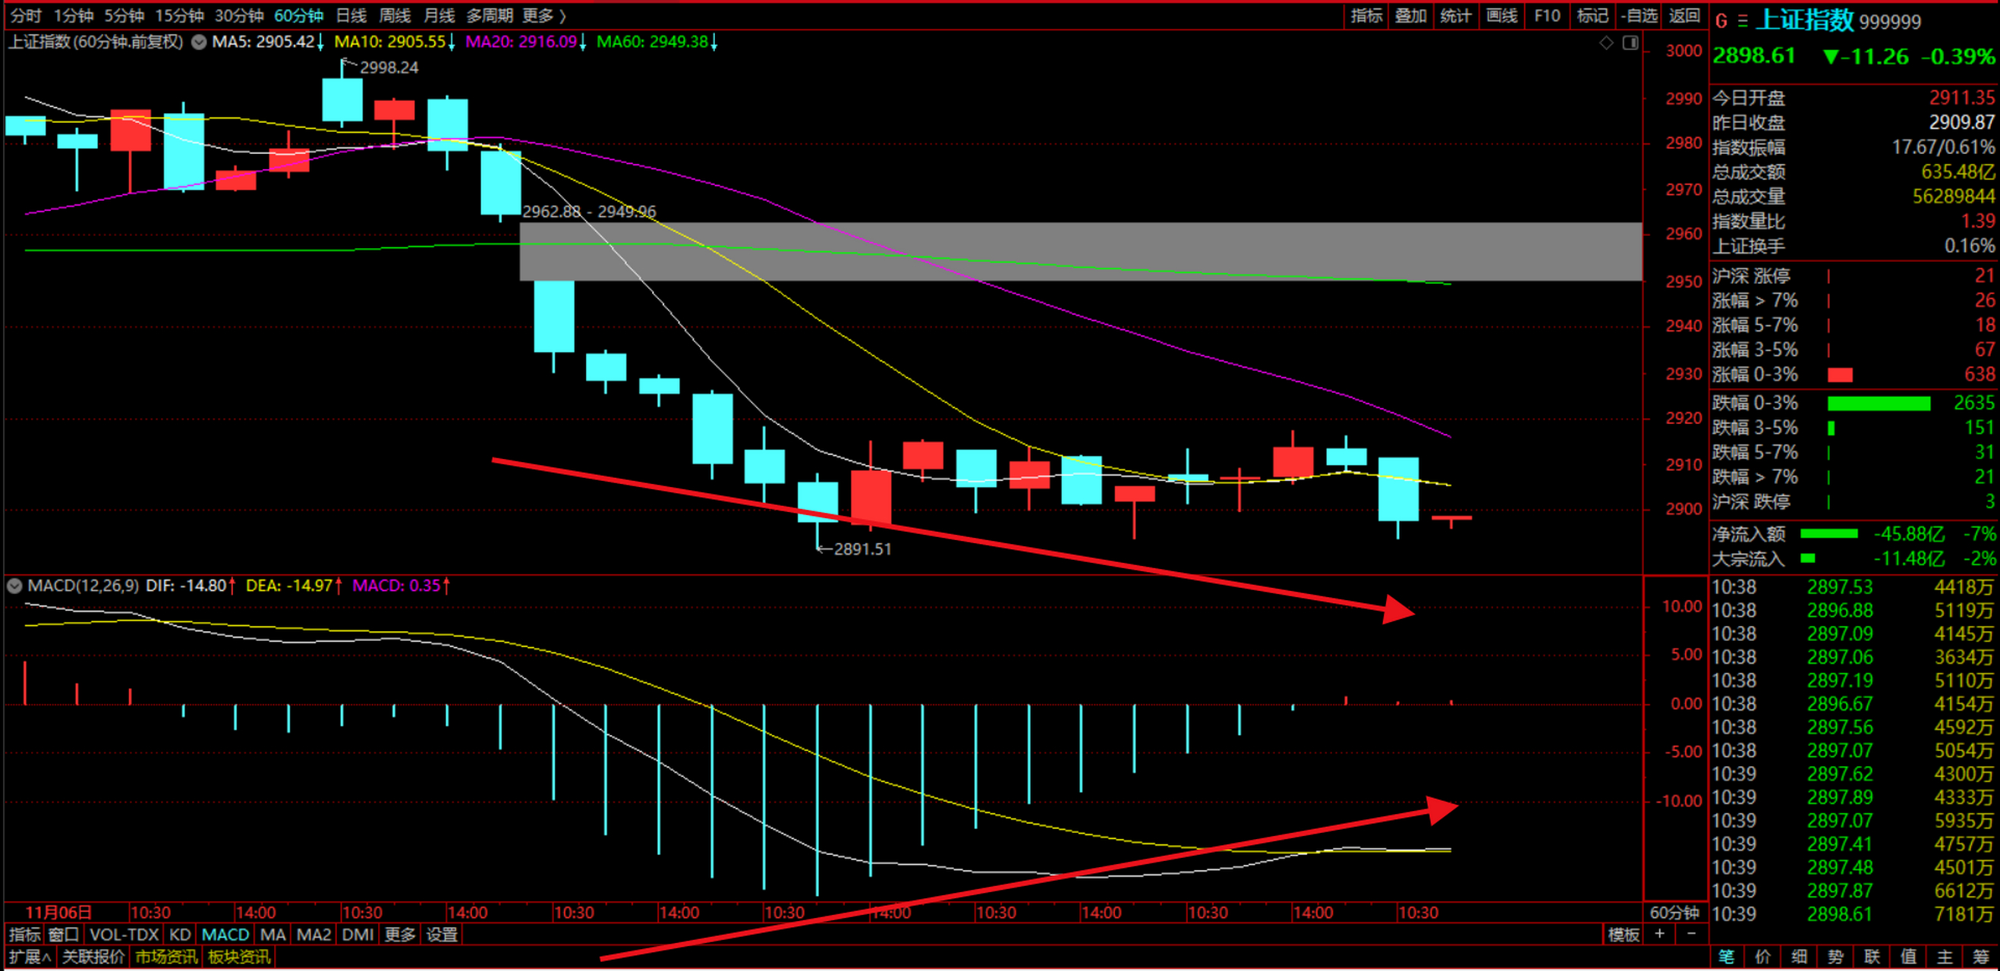2000x971 pixels.
Task: Open indicator 设置 settings
Action: coord(442,935)
